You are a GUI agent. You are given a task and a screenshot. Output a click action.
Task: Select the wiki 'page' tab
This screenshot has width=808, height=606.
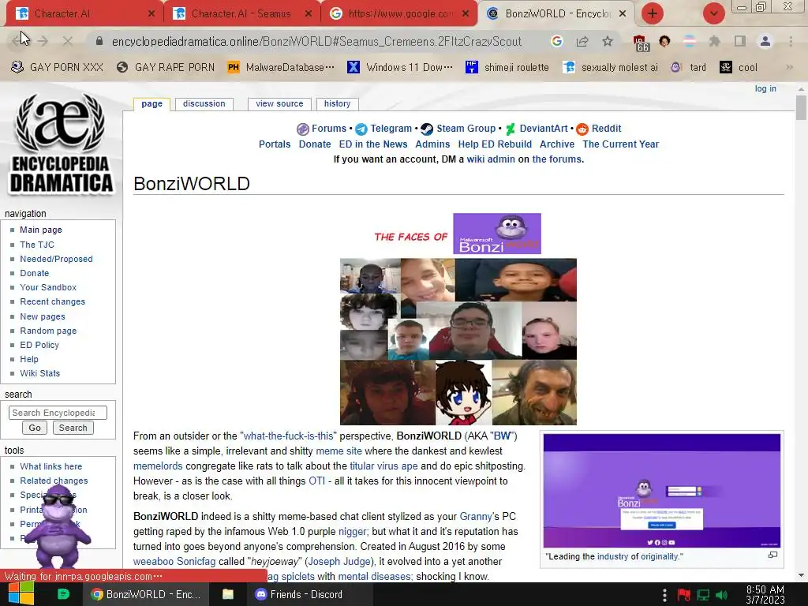click(x=152, y=103)
